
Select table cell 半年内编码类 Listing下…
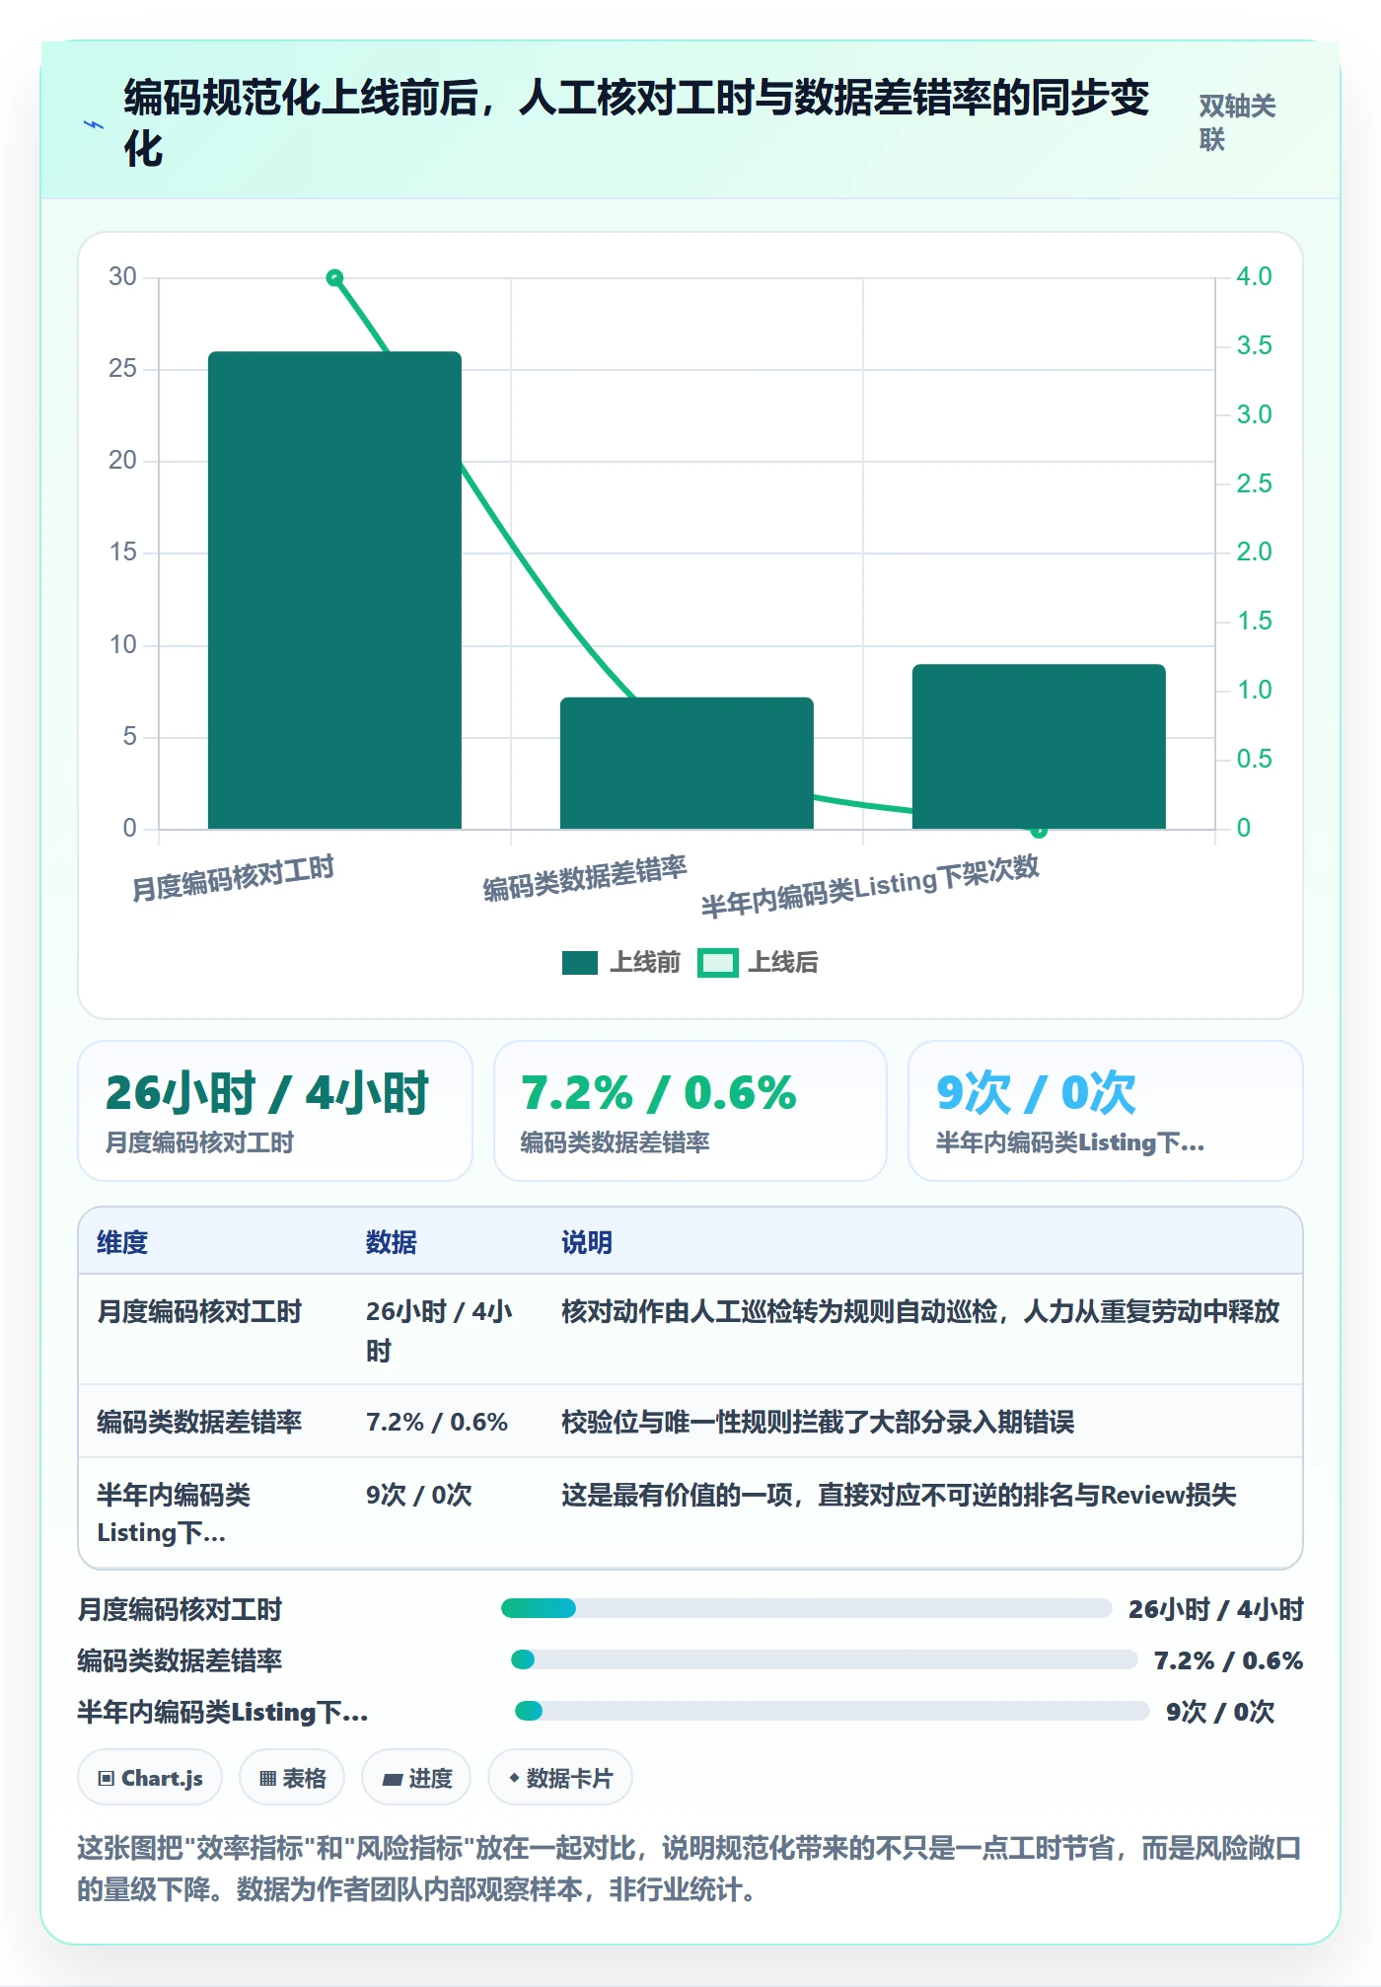coord(174,1513)
